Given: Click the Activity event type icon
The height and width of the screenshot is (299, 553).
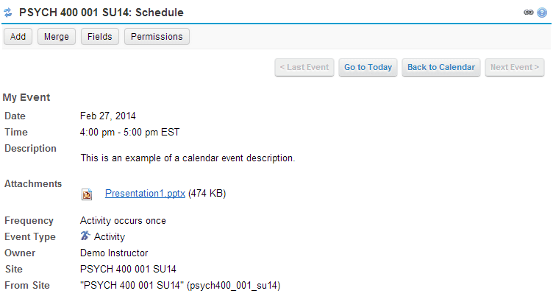Looking at the screenshot, I should [x=85, y=236].
